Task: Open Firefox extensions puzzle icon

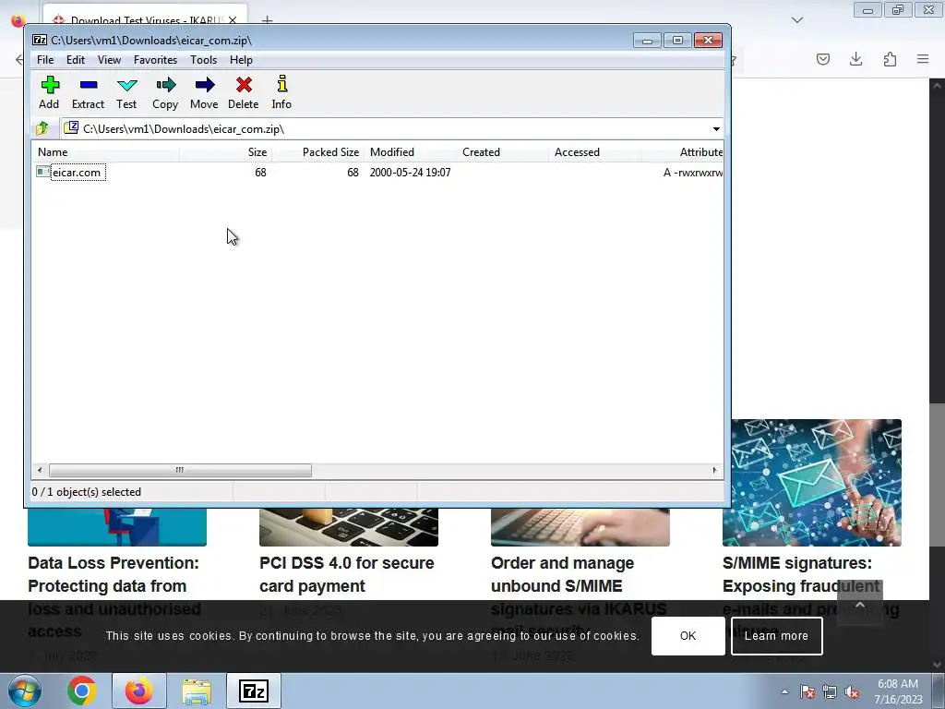Action: pyautogui.click(x=890, y=59)
